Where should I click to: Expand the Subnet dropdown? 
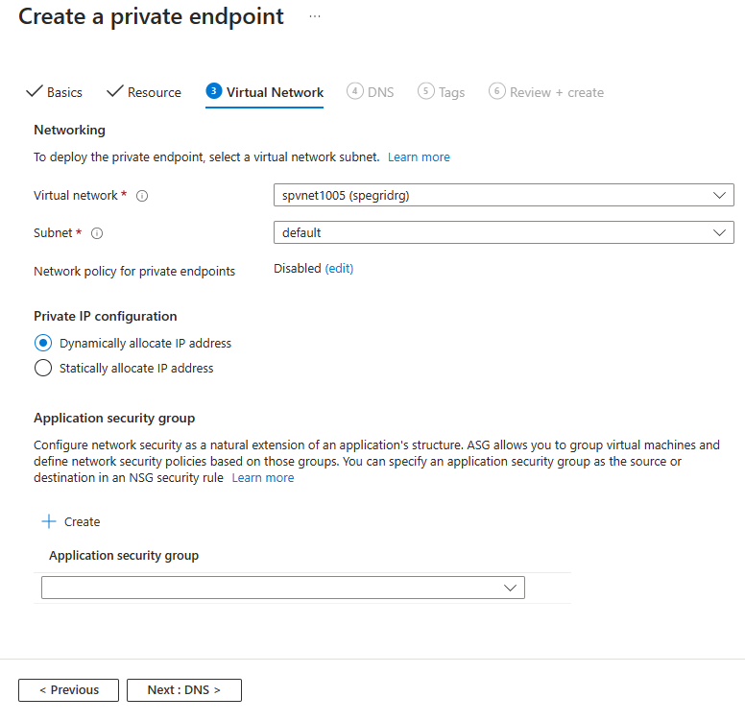(503, 232)
